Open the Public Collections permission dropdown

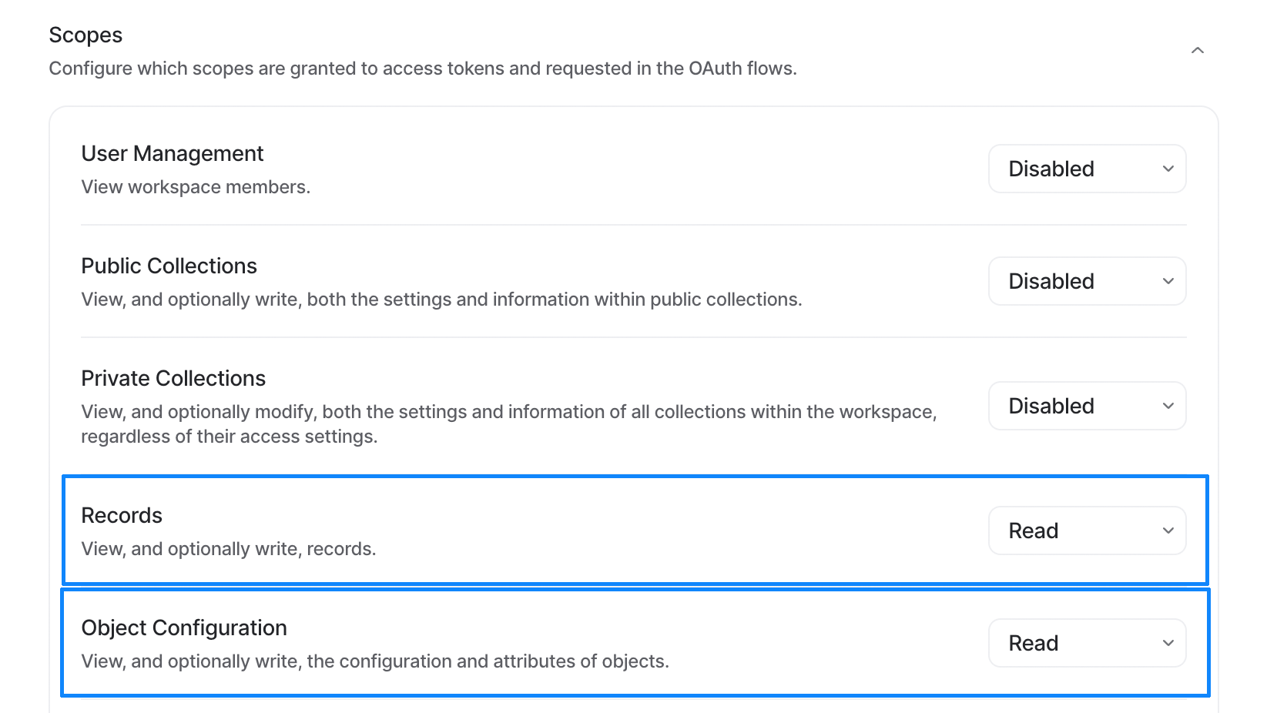pos(1088,281)
